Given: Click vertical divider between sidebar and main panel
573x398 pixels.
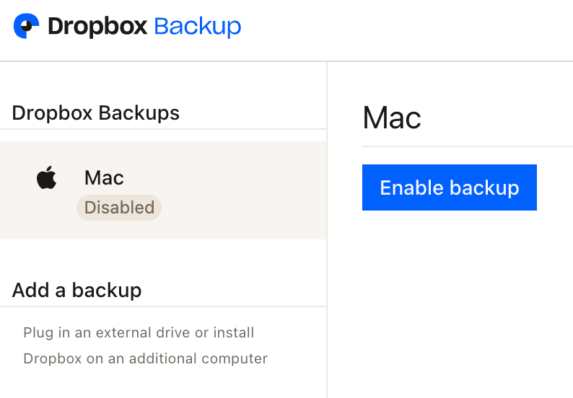Looking at the screenshot, I should [x=327, y=231].
